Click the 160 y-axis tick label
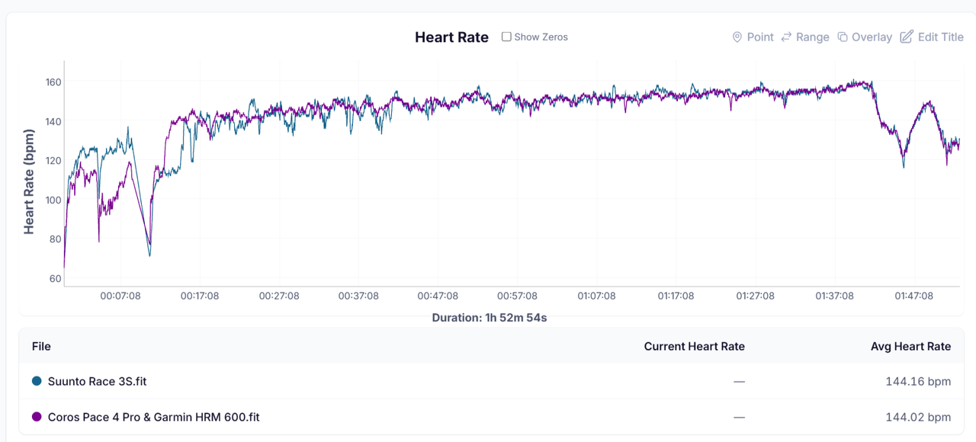Screen dimensions: 976x442 pyautogui.click(x=53, y=82)
